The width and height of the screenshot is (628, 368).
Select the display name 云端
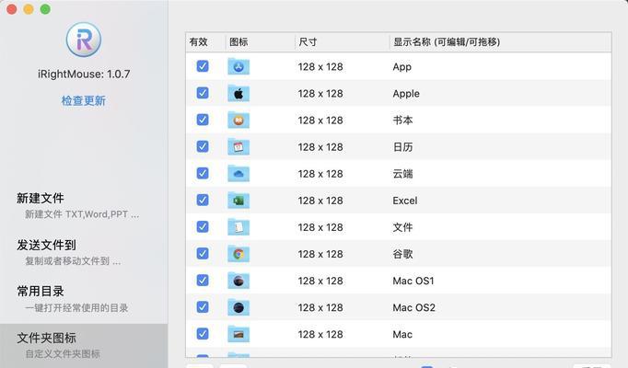click(403, 174)
